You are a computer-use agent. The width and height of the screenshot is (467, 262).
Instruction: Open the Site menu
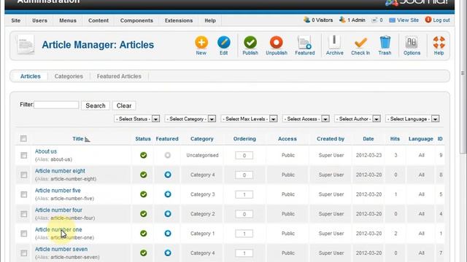tap(16, 20)
